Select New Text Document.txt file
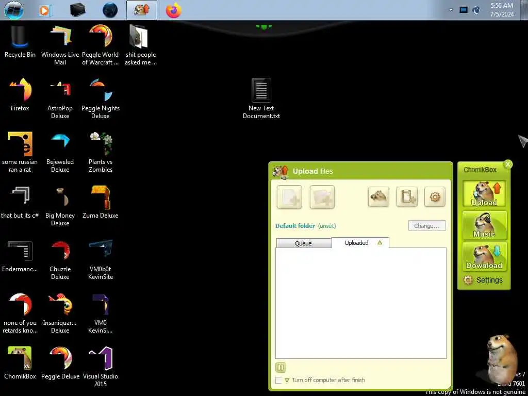This screenshot has height=396, width=528. click(261, 98)
